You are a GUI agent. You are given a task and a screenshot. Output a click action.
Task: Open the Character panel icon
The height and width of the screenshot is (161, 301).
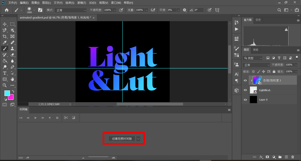click(x=237, y=74)
